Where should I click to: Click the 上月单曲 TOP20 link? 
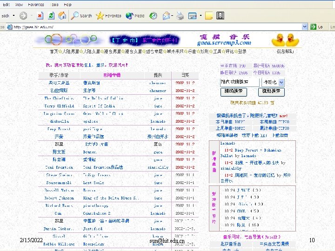pos(230,128)
